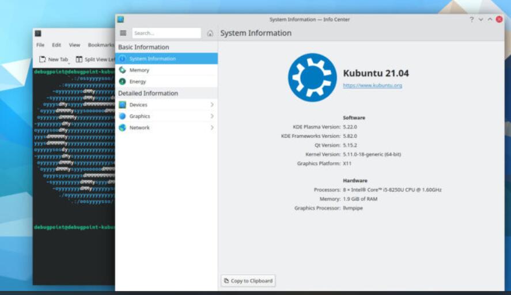The image size is (511, 295).
Task: Click Split View Left in the terminal toolbar
Action: click(x=95, y=59)
